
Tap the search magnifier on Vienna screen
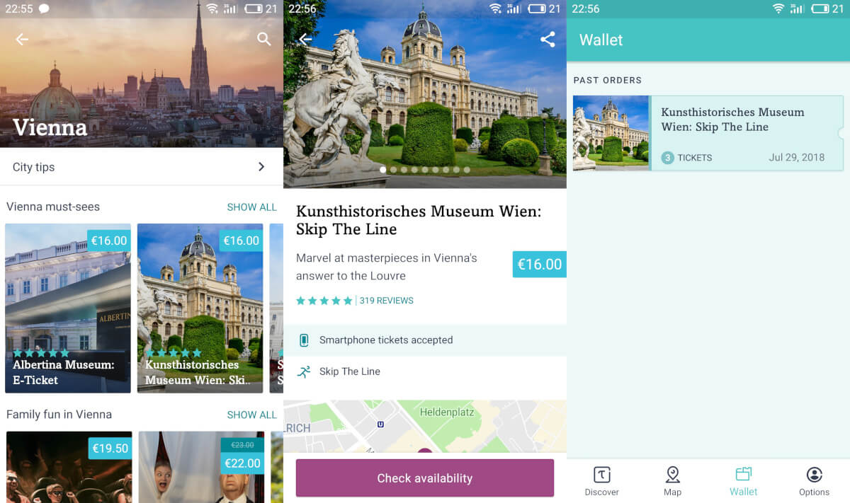tap(263, 39)
